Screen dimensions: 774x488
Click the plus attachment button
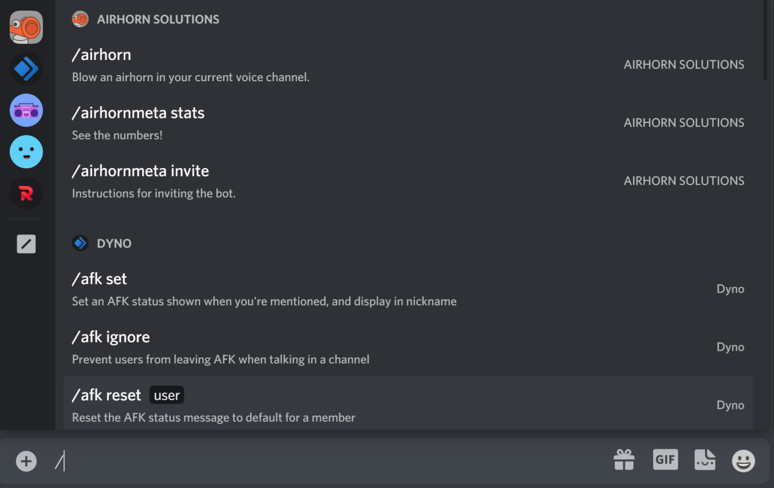[26, 461]
